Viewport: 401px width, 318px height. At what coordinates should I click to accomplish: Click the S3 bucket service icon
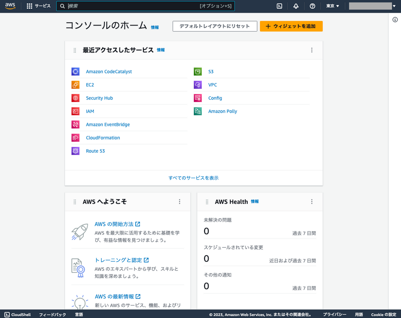(198, 72)
